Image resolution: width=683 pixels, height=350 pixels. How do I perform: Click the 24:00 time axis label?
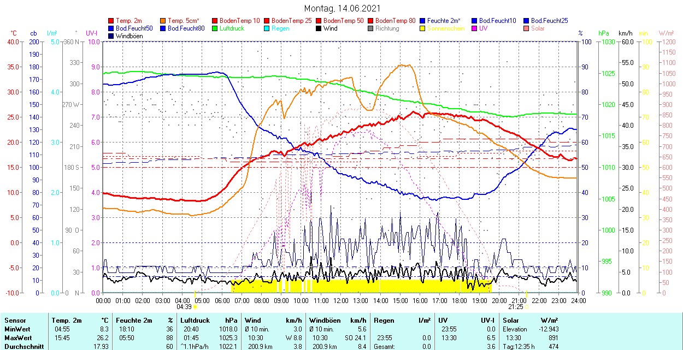point(578,300)
